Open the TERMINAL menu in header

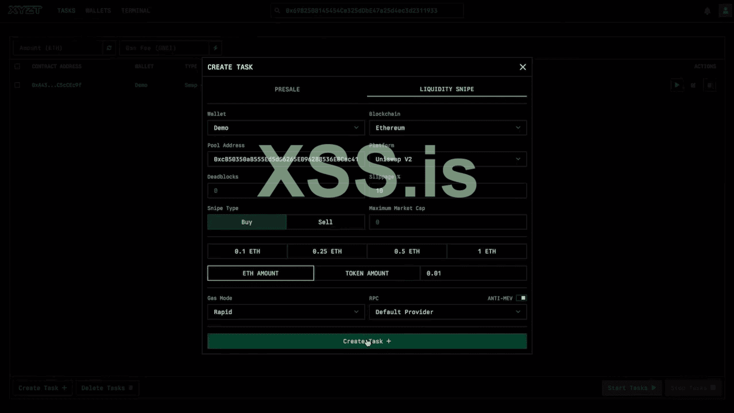pyautogui.click(x=136, y=10)
